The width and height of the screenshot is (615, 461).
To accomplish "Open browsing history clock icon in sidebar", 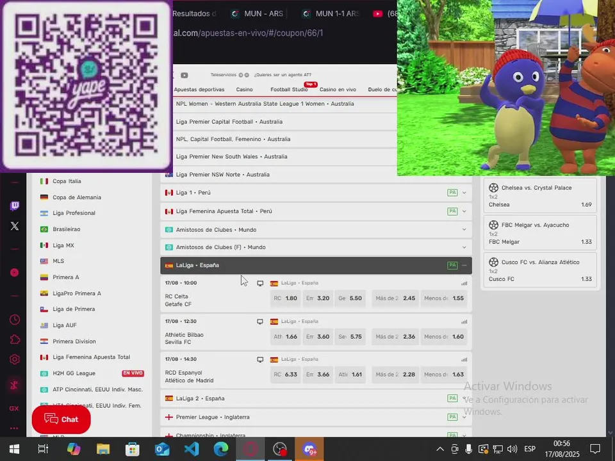I will 15,319.
